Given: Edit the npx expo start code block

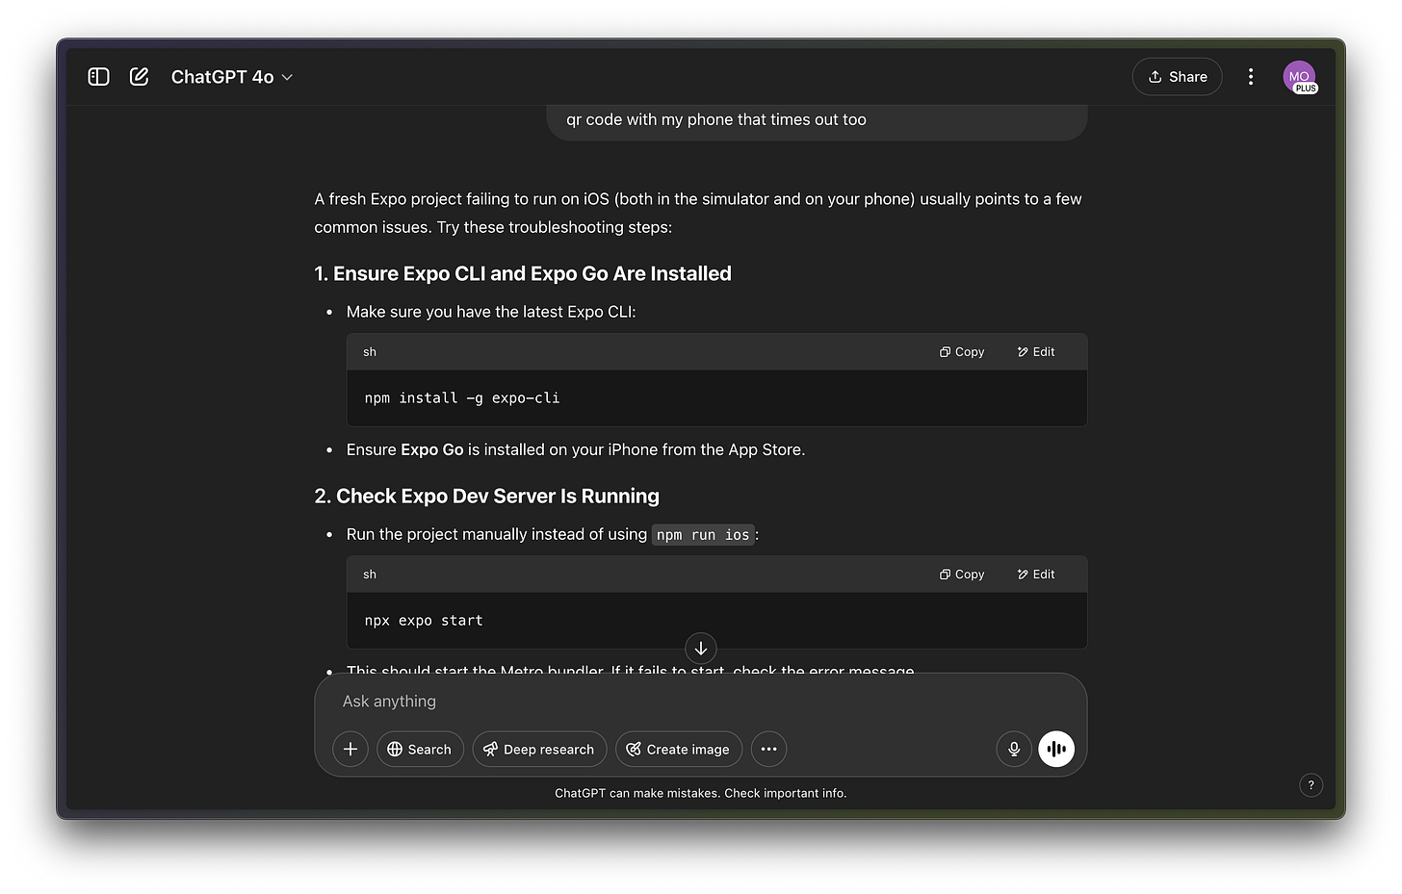Looking at the screenshot, I should pos(1036,575).
